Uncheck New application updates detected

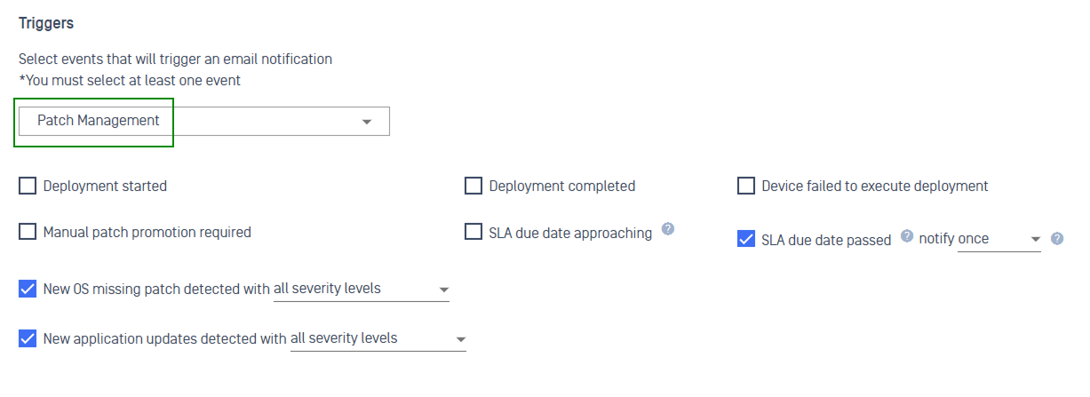(28, 338)
